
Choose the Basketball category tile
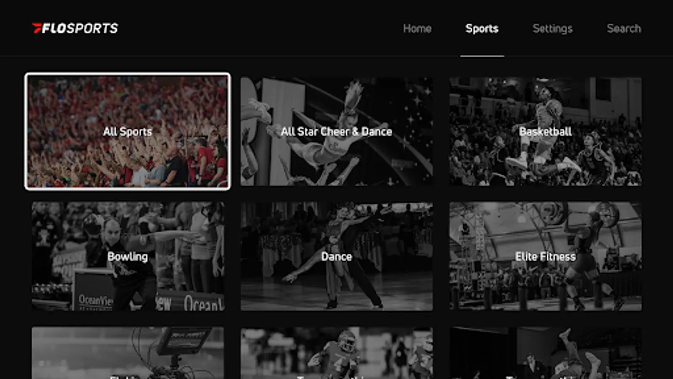(546, 131)
